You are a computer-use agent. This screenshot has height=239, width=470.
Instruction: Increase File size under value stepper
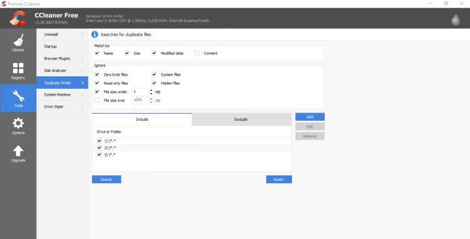[151, 90]
